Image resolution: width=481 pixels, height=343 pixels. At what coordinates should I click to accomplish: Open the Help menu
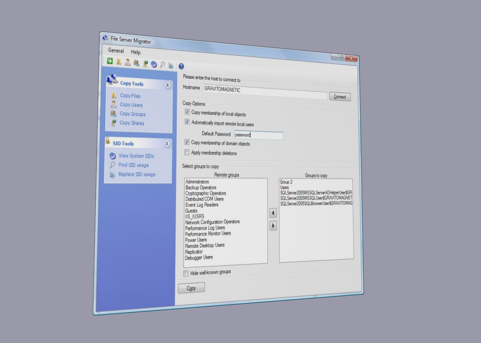(136, 52)
